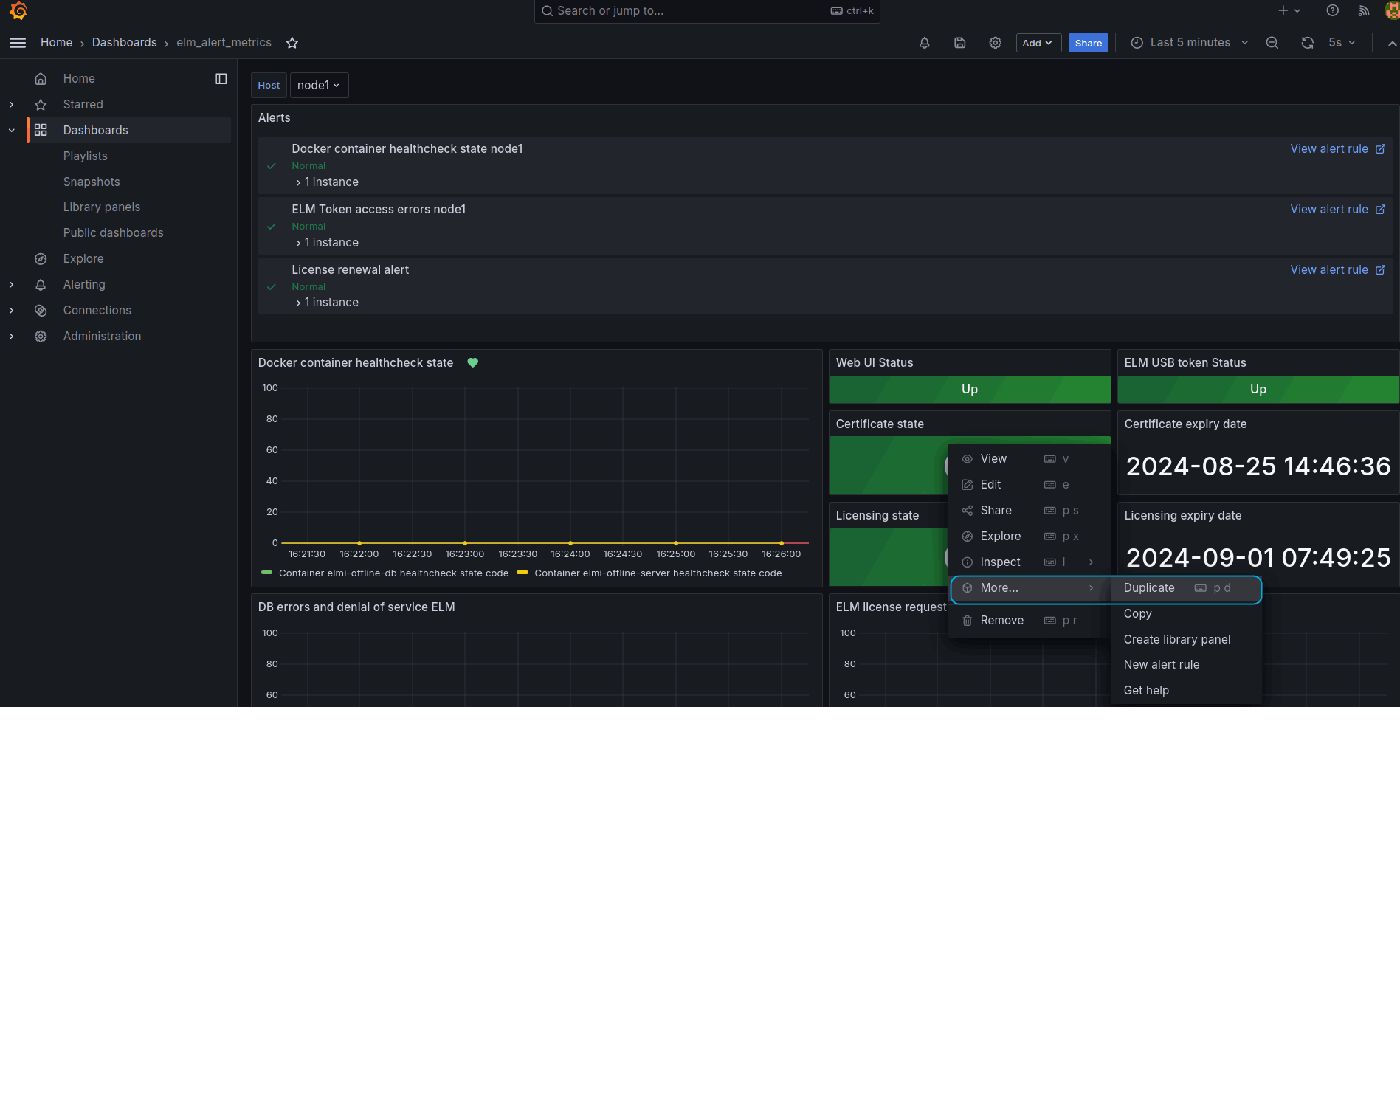Go to Home breadcrumb

coord(56,43)
